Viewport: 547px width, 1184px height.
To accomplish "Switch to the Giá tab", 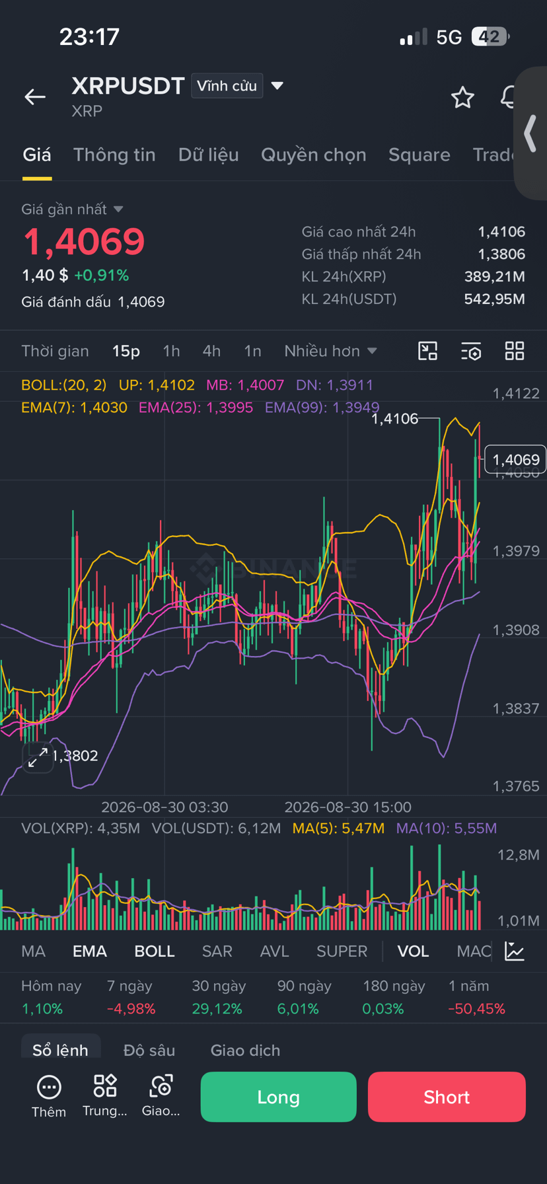I will click(x=37, y=155).
